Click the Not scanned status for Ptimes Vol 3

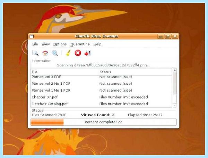point(116,77)
